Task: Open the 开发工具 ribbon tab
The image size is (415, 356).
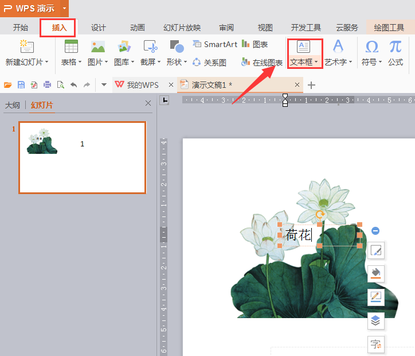Action: tap(306, 28)
